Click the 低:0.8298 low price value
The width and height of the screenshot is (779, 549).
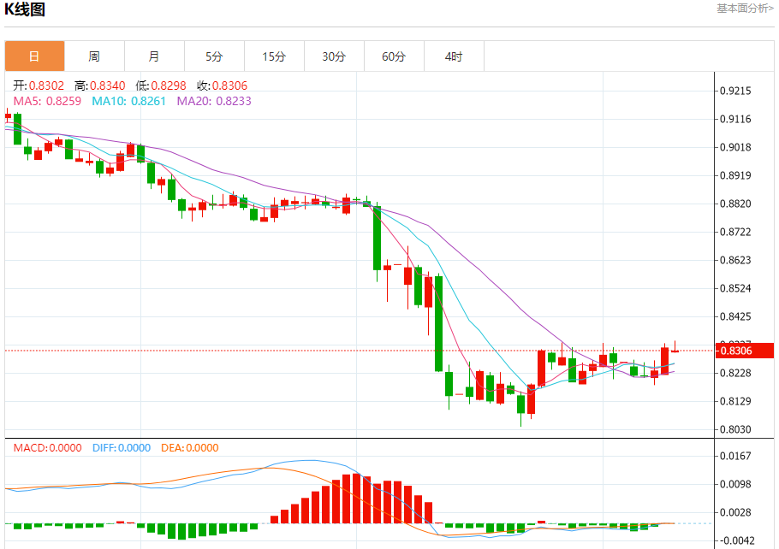click(x=161, y=86)
